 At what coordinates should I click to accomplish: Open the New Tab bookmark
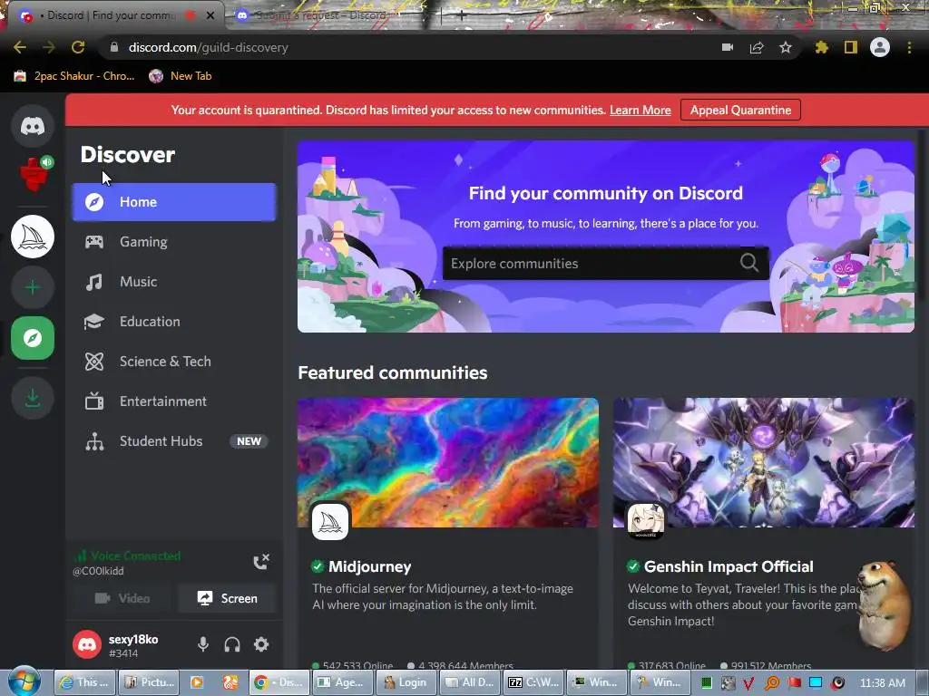tap(181, 76)
